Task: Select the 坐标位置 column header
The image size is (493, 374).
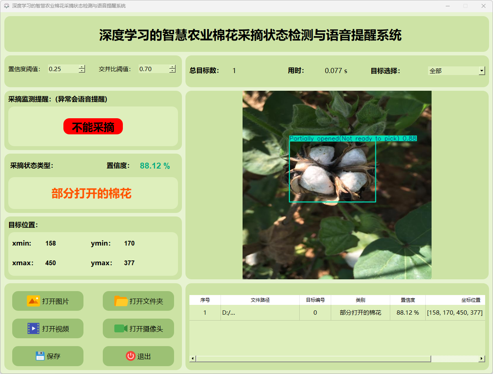Action: 455,300
